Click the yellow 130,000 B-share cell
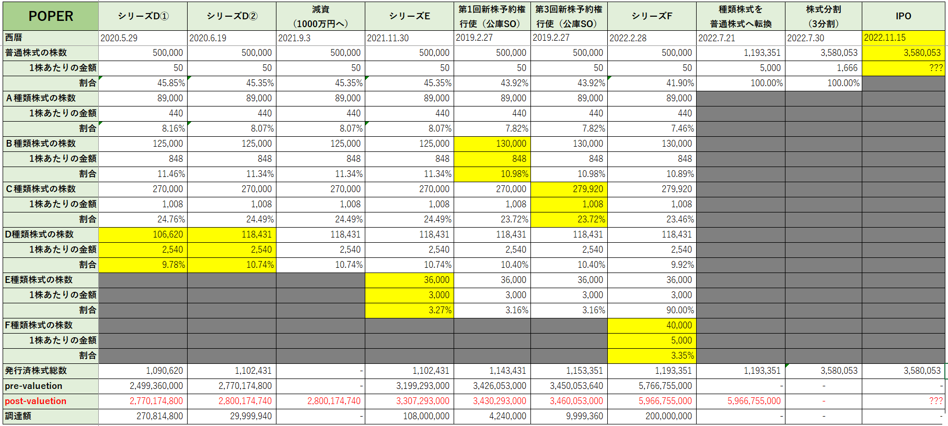 point(492,144)
